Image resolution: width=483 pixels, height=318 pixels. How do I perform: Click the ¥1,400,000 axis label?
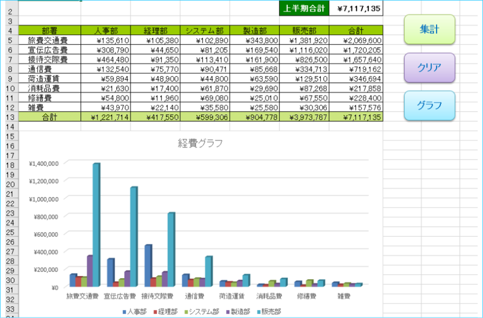click(x=44, y=164)
